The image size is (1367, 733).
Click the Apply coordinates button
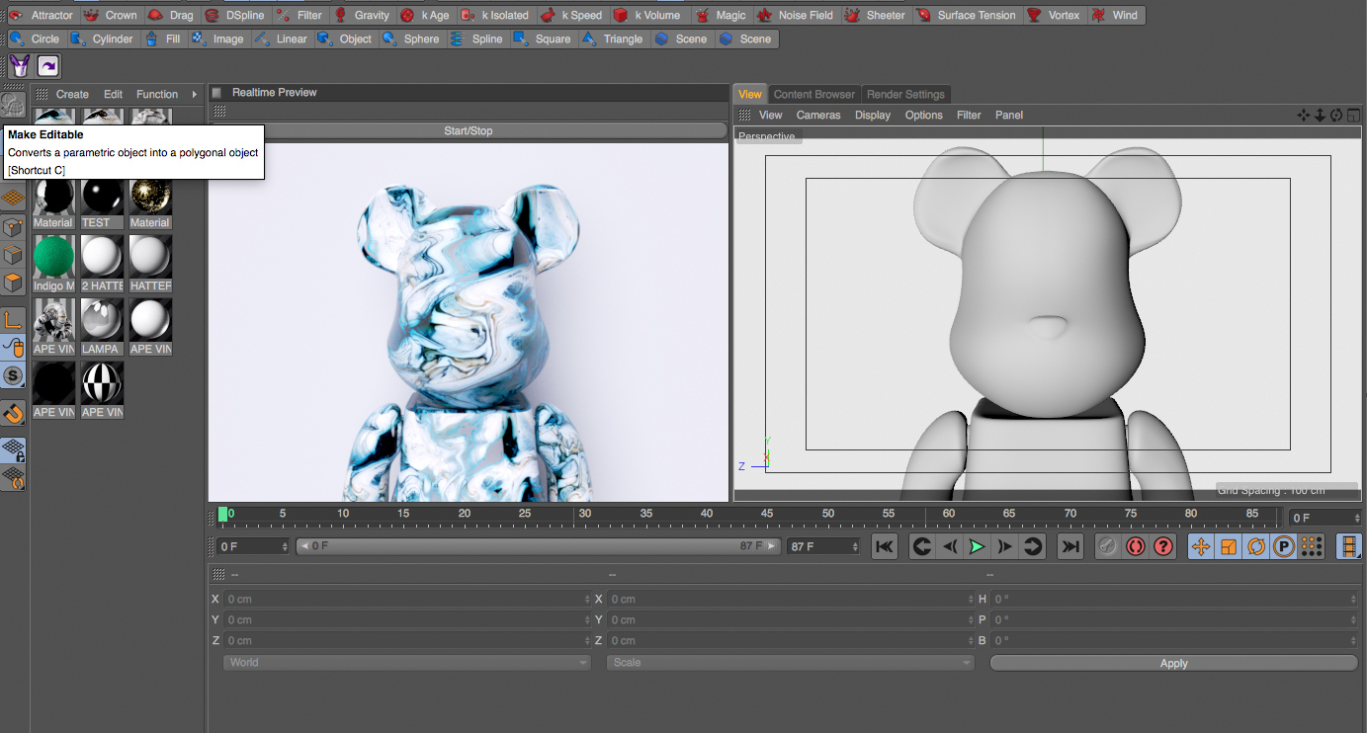[x=1173, y=663]
